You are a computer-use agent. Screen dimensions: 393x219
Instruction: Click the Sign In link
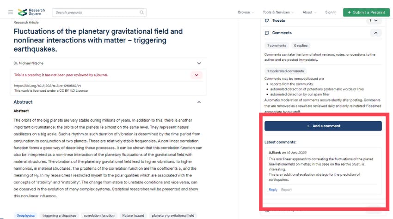331,12
